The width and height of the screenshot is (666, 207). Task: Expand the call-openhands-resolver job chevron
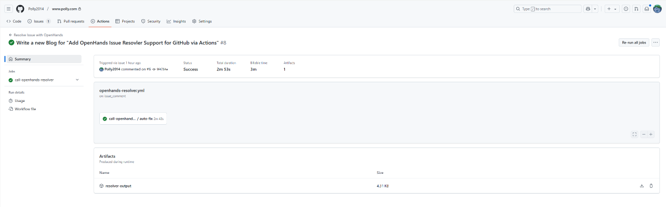point(77,80)
